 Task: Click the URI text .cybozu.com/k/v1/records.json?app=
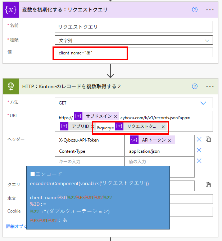coord(155,118)
